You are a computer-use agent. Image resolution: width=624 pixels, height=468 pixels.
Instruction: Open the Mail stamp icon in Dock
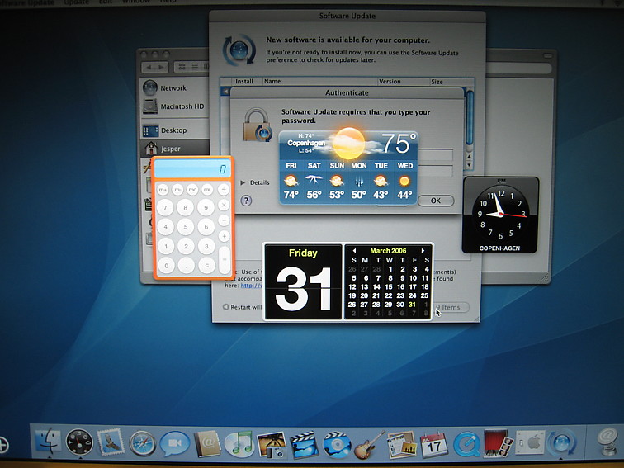111,444
